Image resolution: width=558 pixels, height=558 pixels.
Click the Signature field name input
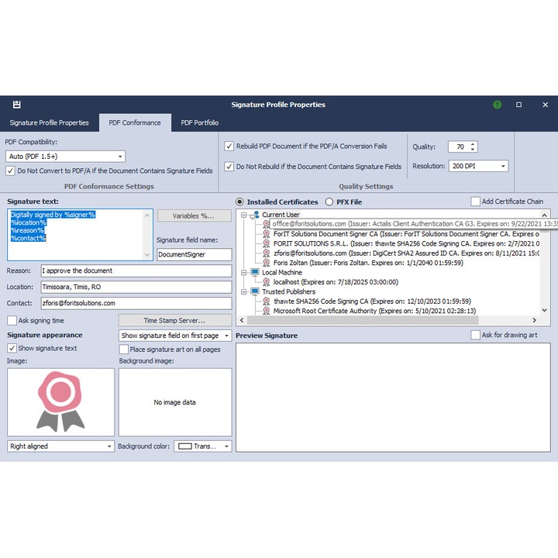pos(194,254)
